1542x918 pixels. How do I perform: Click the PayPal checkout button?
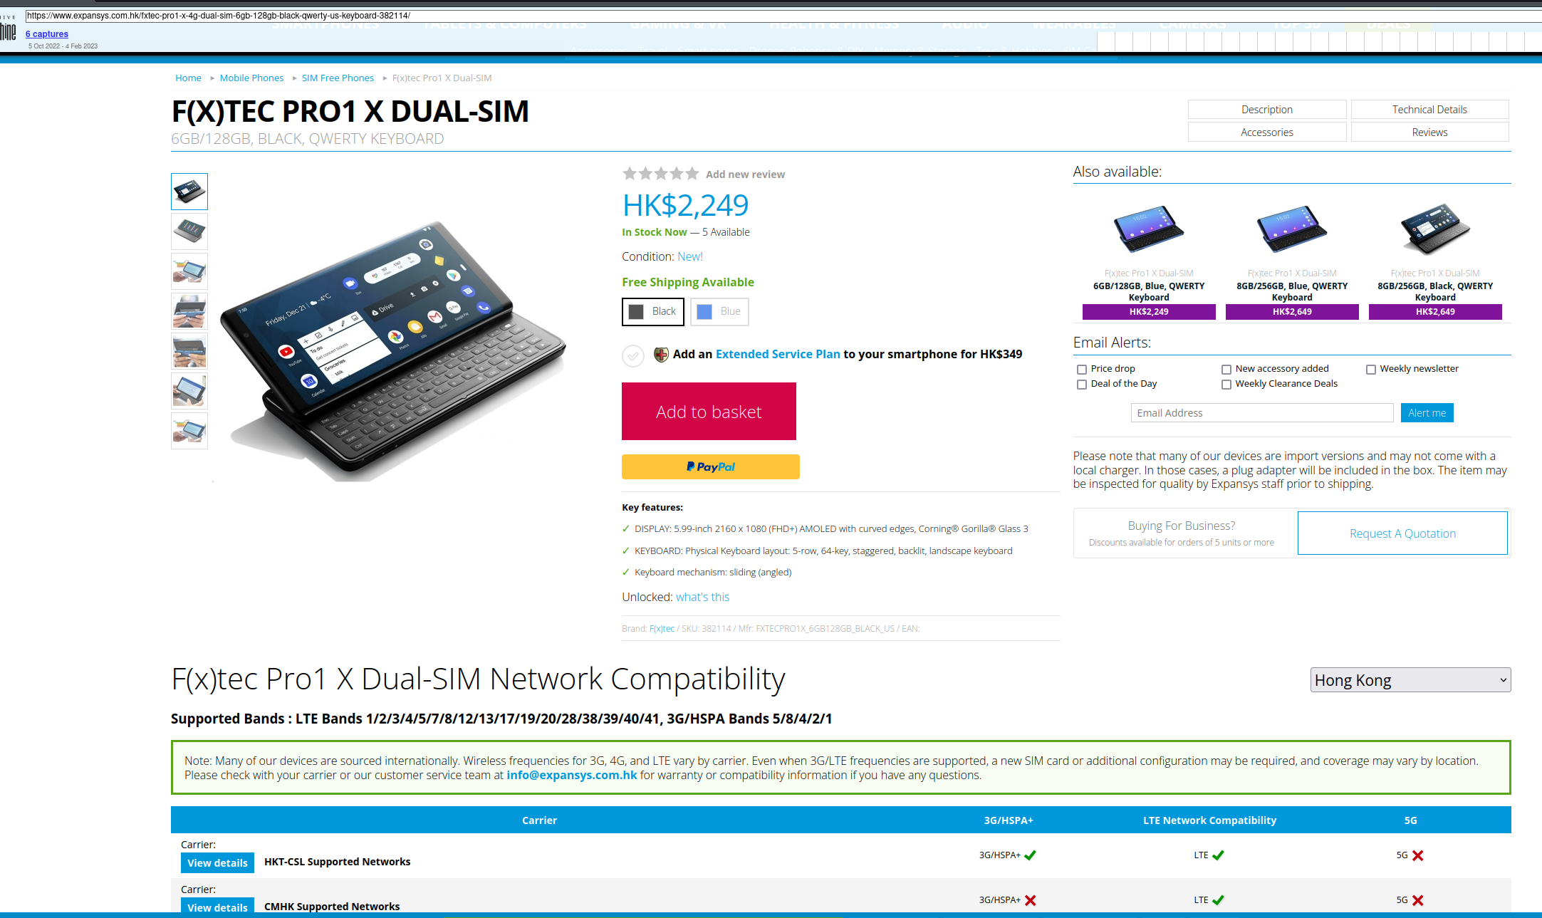(711, 466)
